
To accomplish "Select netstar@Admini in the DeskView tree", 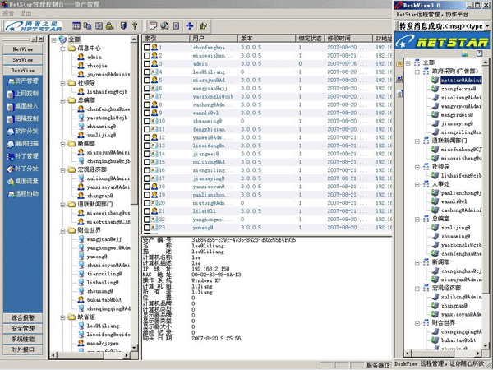I will (461, 81).
